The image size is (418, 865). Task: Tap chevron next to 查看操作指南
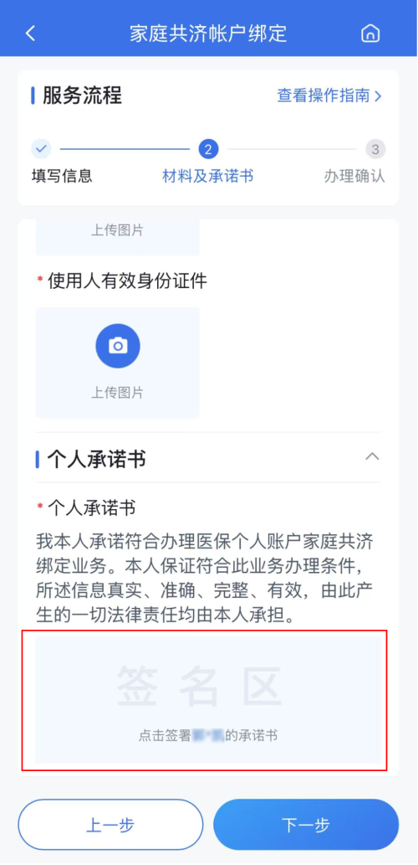coord(377,96)
